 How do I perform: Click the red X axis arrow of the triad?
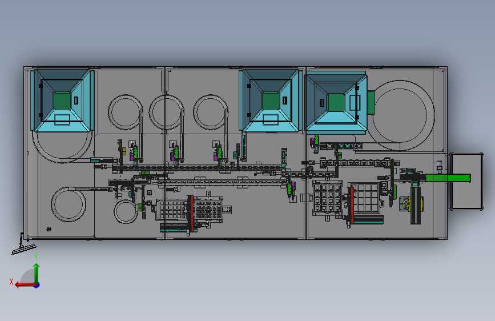pyautogui.click(x=25, y=285)
